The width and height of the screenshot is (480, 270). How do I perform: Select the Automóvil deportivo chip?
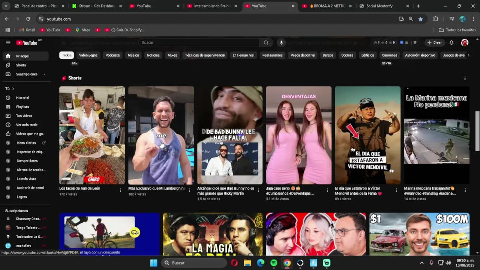[x=420, y=55]
